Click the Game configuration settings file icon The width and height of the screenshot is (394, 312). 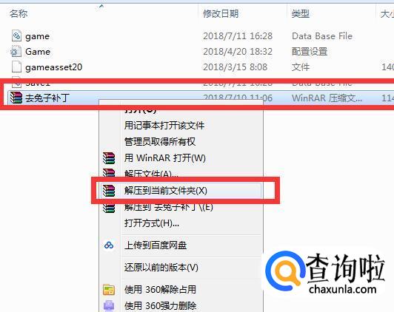16,52
